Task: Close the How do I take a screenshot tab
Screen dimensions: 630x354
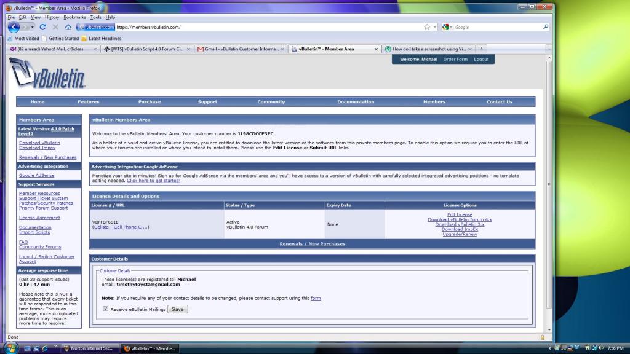Action: (x=469, y=49)
